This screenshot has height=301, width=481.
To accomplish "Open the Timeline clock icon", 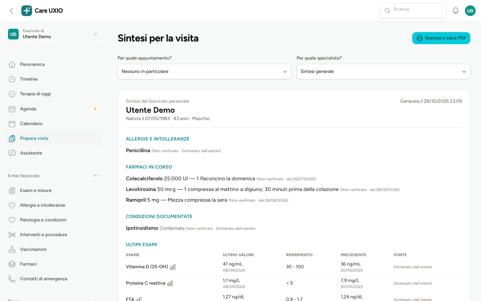I will click(12, 79).
